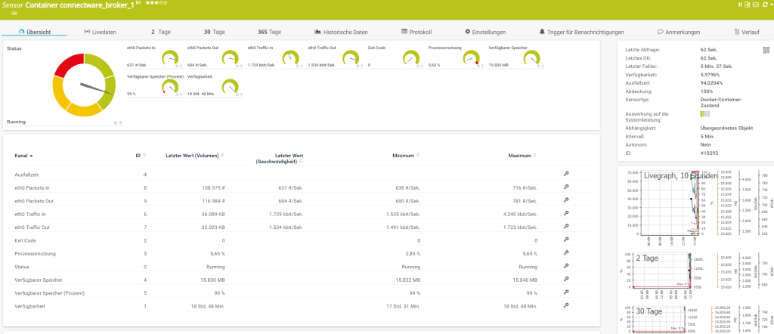Open the Historische Daten tab

(341, 32)
